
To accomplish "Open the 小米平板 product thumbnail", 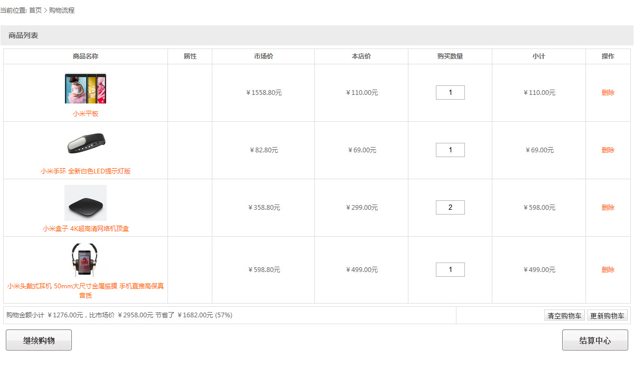I will click(x=86, y=89).
